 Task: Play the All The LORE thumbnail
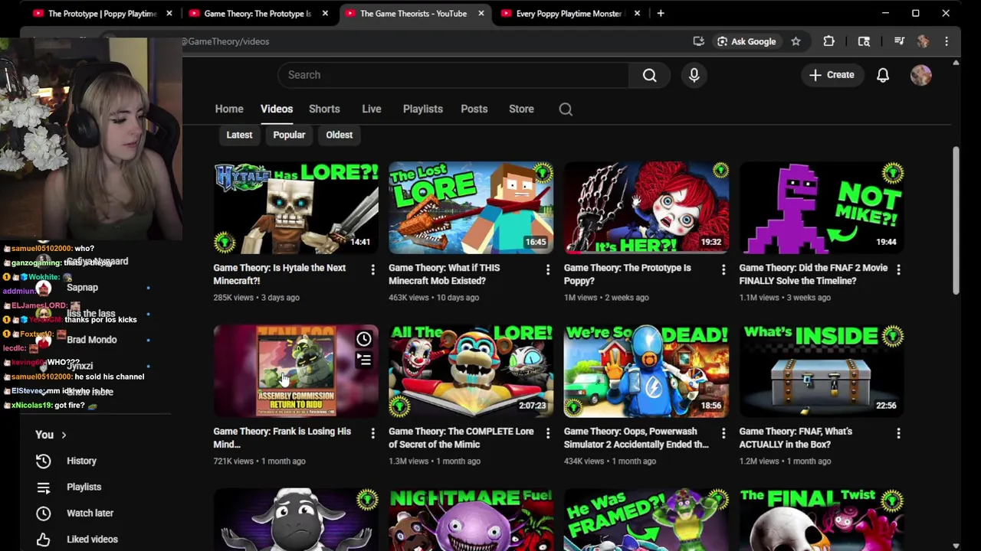pos(471,371)
